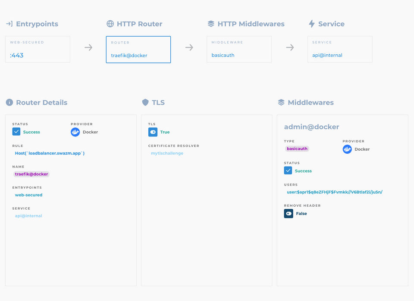Click the Middlewares section layers icon
The height and width of the screenshot is (301, 414).
(281, 102)
